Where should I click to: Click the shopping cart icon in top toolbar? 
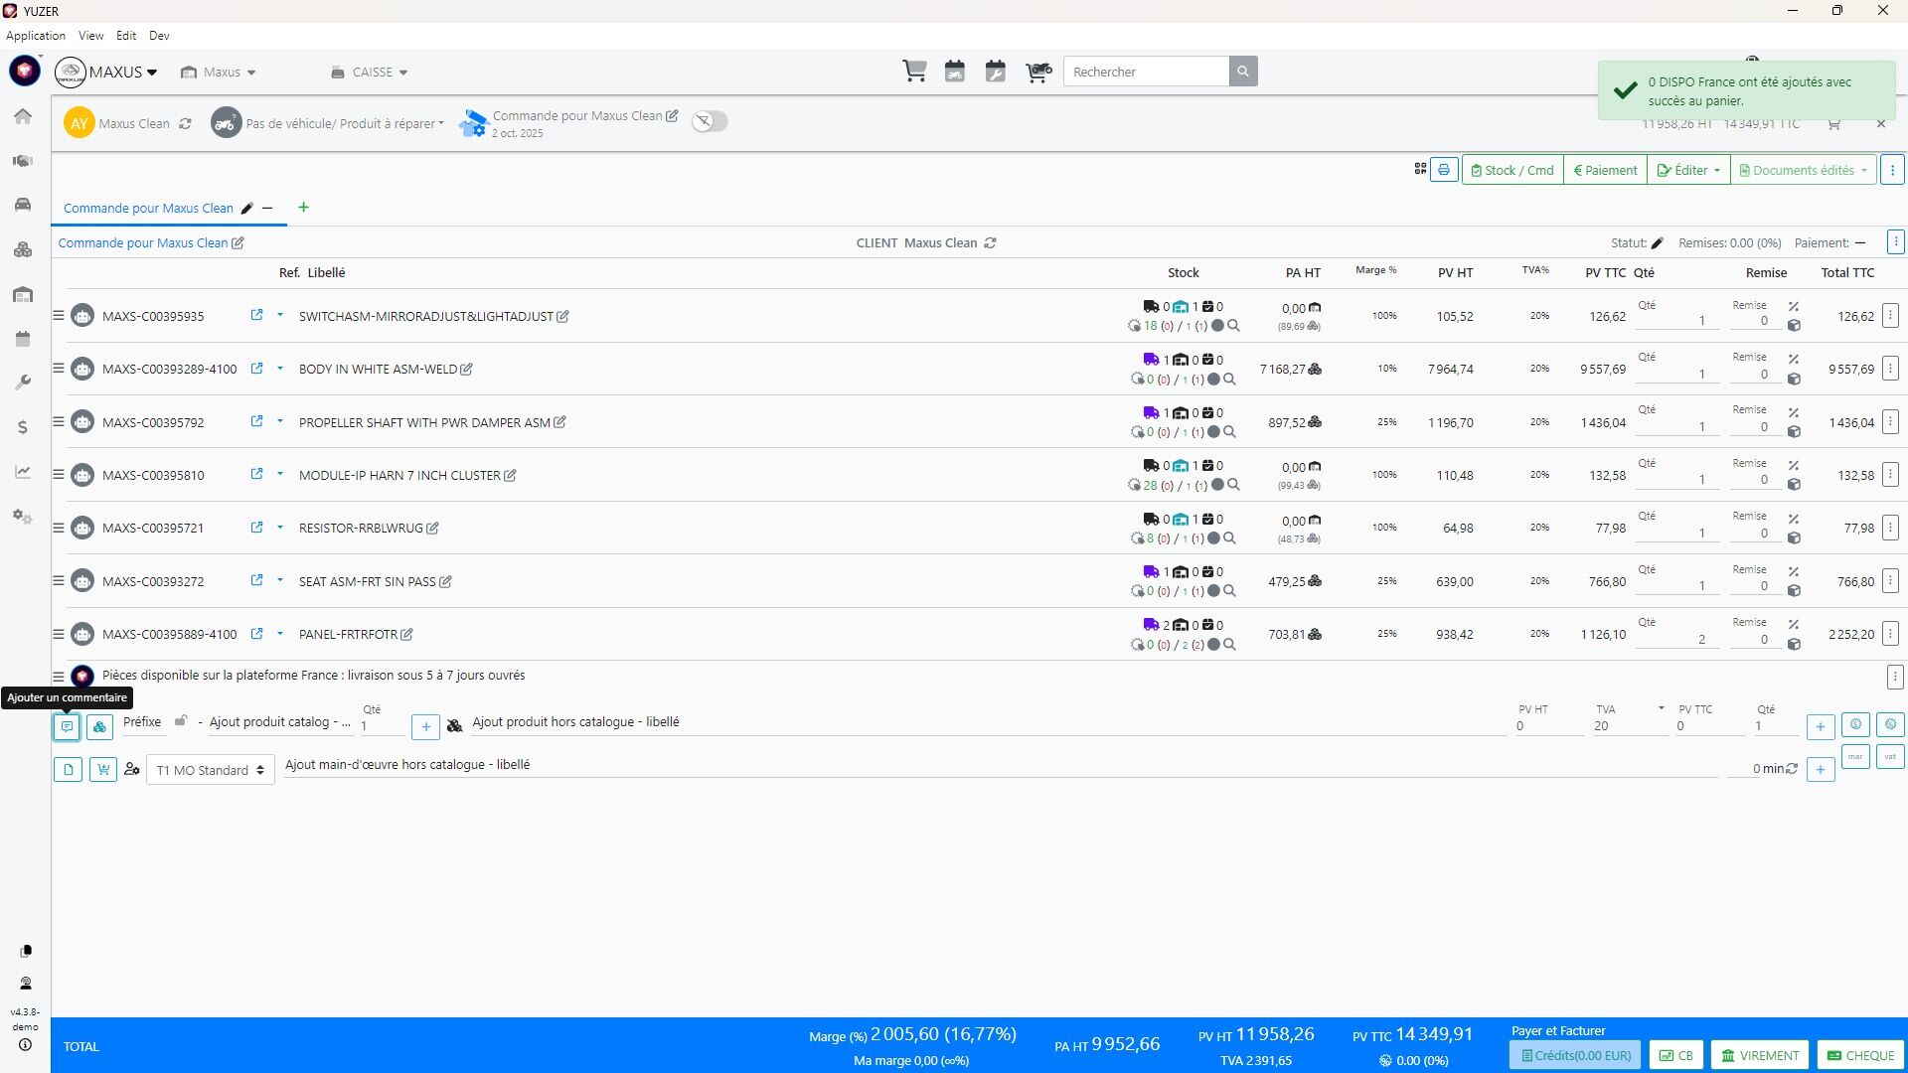click(x=913, y=72)
